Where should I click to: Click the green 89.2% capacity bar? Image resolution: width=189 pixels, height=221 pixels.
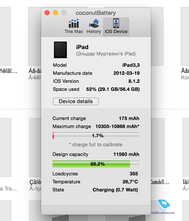coord(96,164)
